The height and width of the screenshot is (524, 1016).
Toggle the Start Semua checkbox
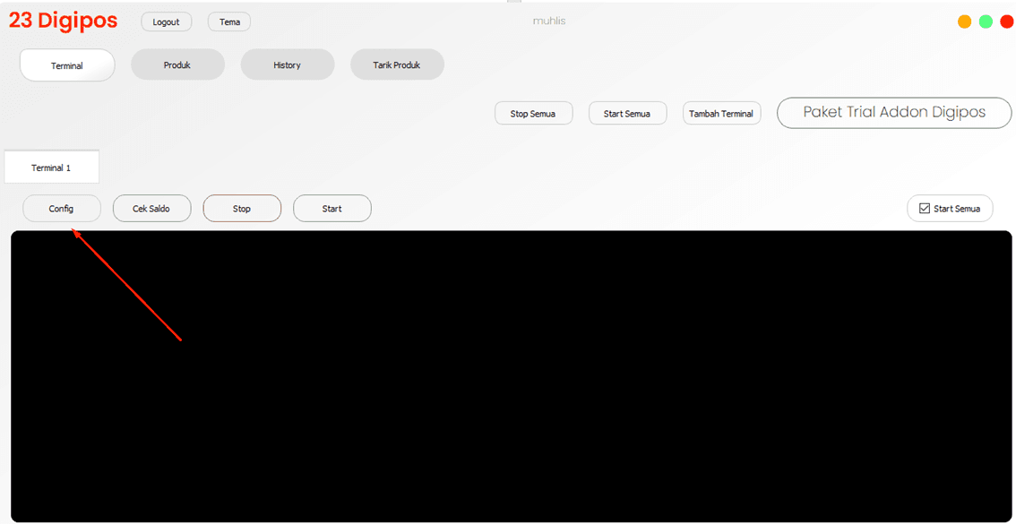925,209
